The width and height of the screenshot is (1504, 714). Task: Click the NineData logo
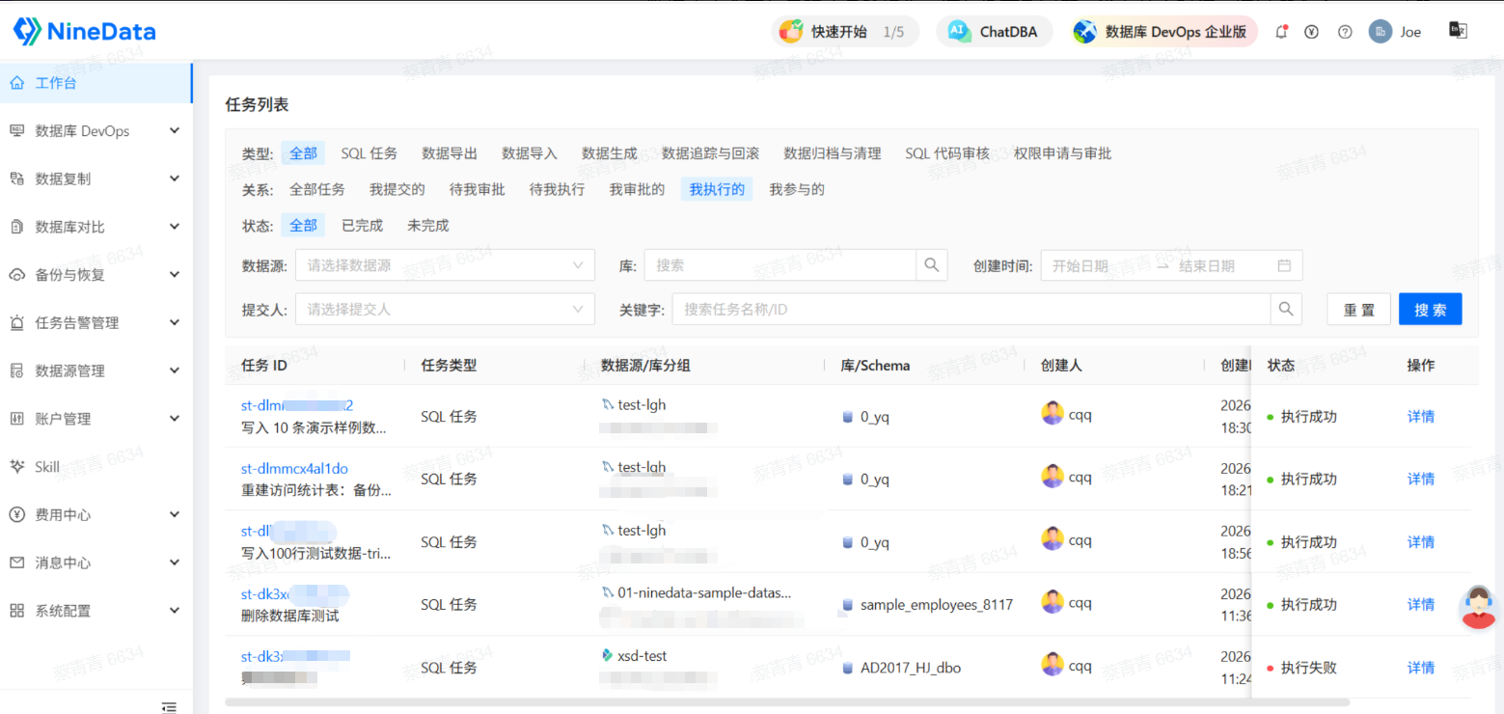click(84, 31)
